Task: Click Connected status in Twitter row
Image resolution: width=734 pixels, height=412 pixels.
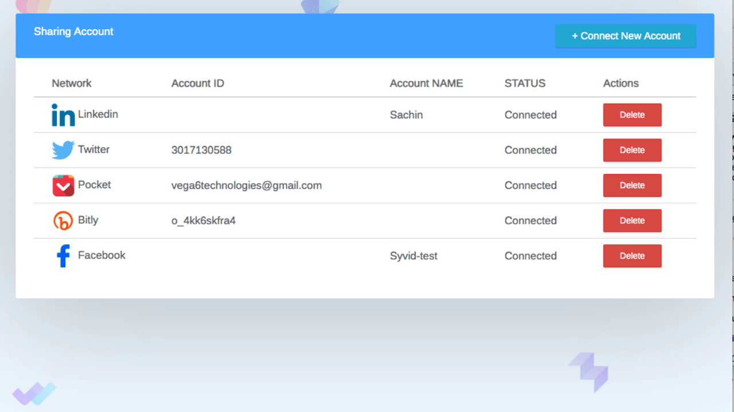Action: pos(530,150)
